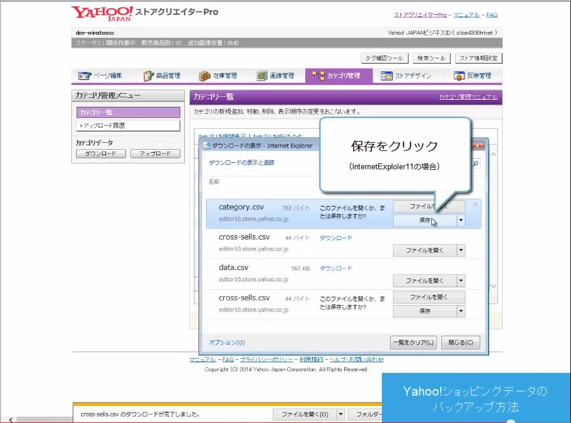Screen dimensions: 571x423
Task: Click the left scroll arrow at the window bottom
Action: pyautogui.click(x=11, y=419)
